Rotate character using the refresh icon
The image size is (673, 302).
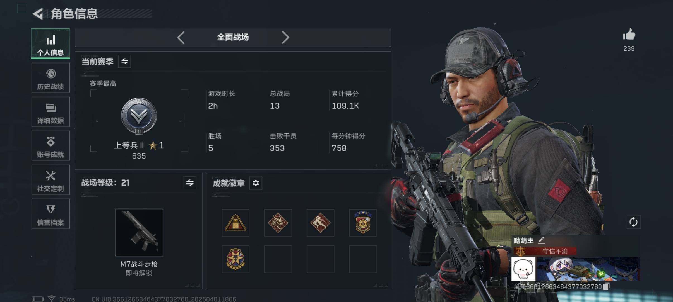[633, 222]
